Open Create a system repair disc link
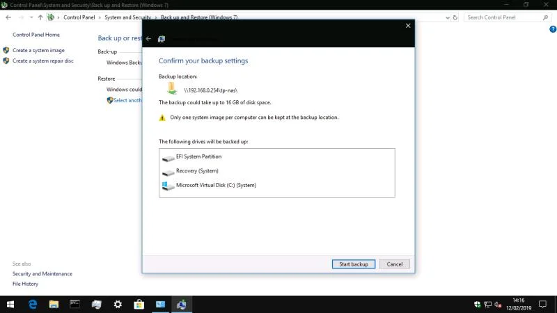The width and height of the screenshot is (557, 313). tap(43, 61)
